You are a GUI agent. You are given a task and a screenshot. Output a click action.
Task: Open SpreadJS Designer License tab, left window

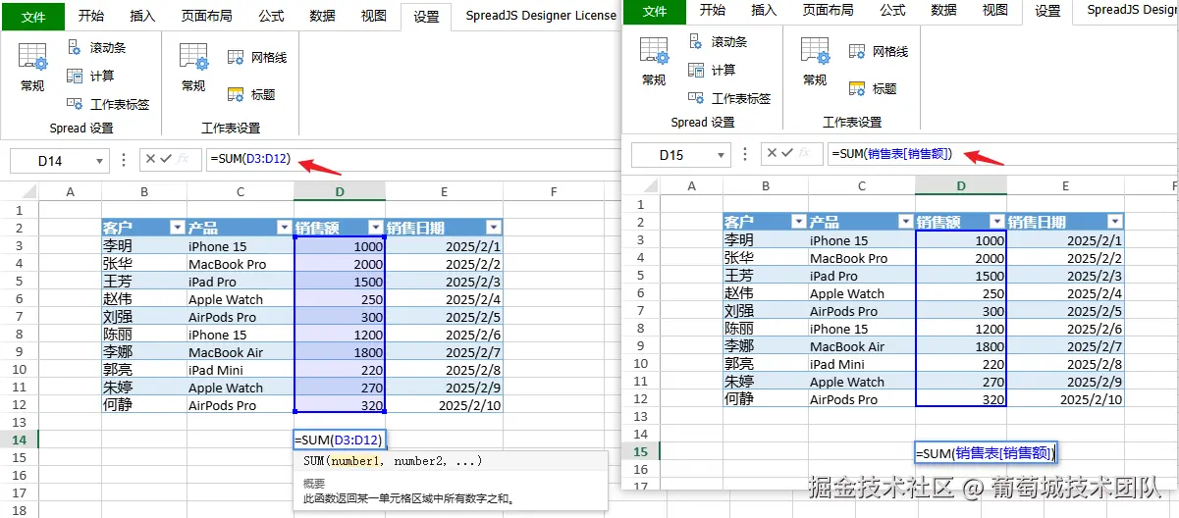[541, 16]
